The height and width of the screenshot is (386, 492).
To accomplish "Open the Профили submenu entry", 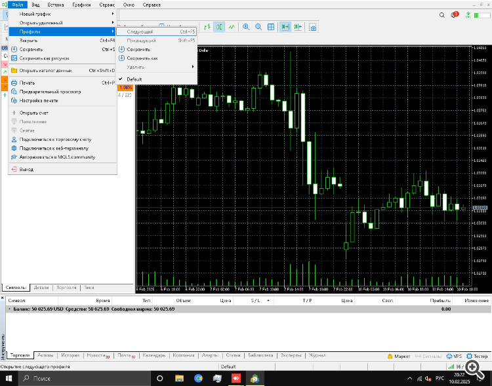I will tap(62, 31).
